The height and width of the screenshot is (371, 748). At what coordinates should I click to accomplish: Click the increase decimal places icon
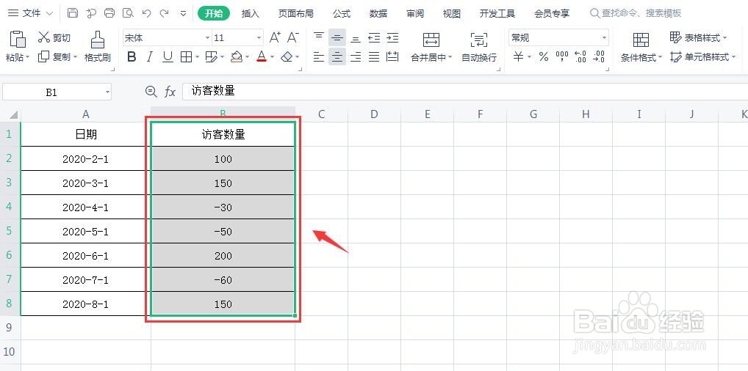(x=580, y=57)
